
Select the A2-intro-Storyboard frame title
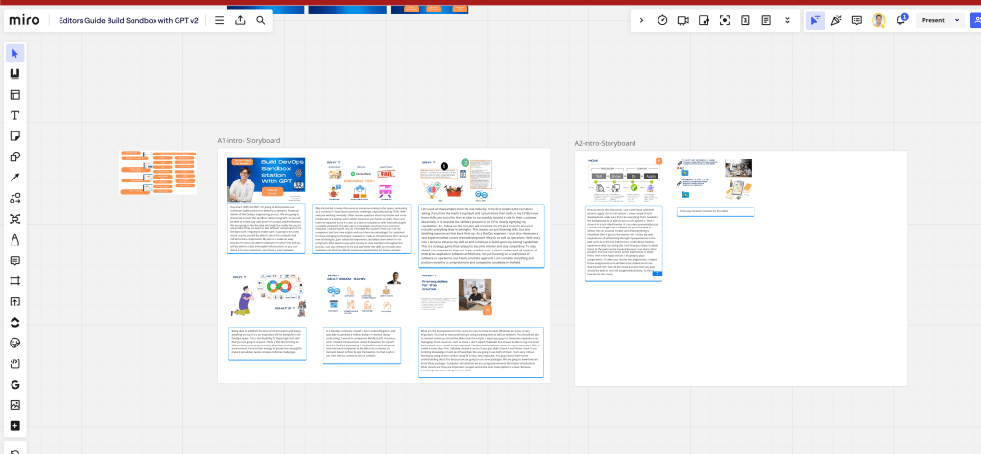coord(605,144)
